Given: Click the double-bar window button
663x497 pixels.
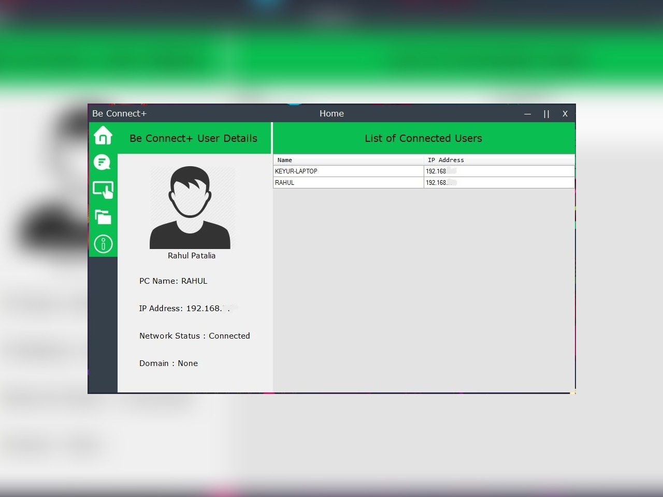Looking at the screenshot, I should [x=546, y=114].
